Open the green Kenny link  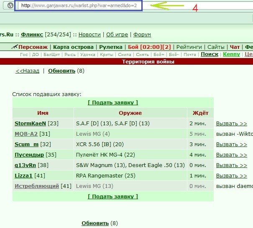[x=231, y=54]
